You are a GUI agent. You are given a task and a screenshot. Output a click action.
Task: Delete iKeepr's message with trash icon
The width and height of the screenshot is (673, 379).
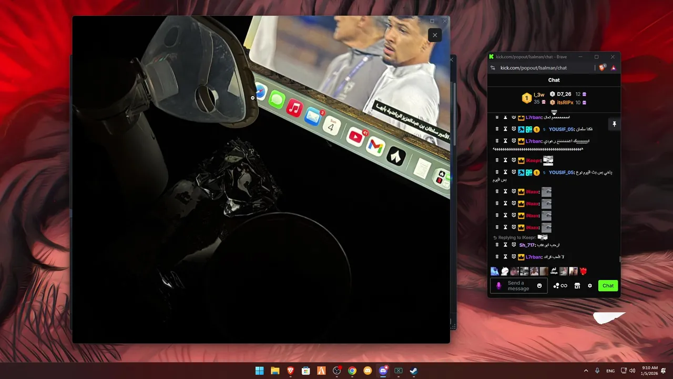[497, 160]
